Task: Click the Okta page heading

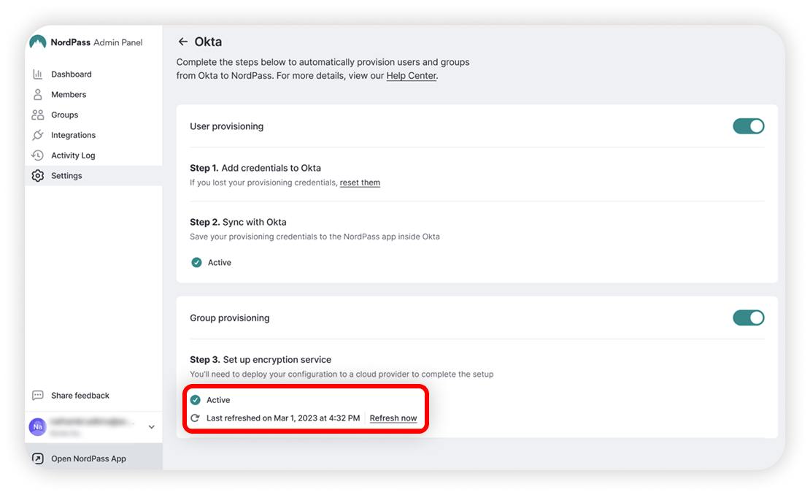Action: [x=208, y=42]
